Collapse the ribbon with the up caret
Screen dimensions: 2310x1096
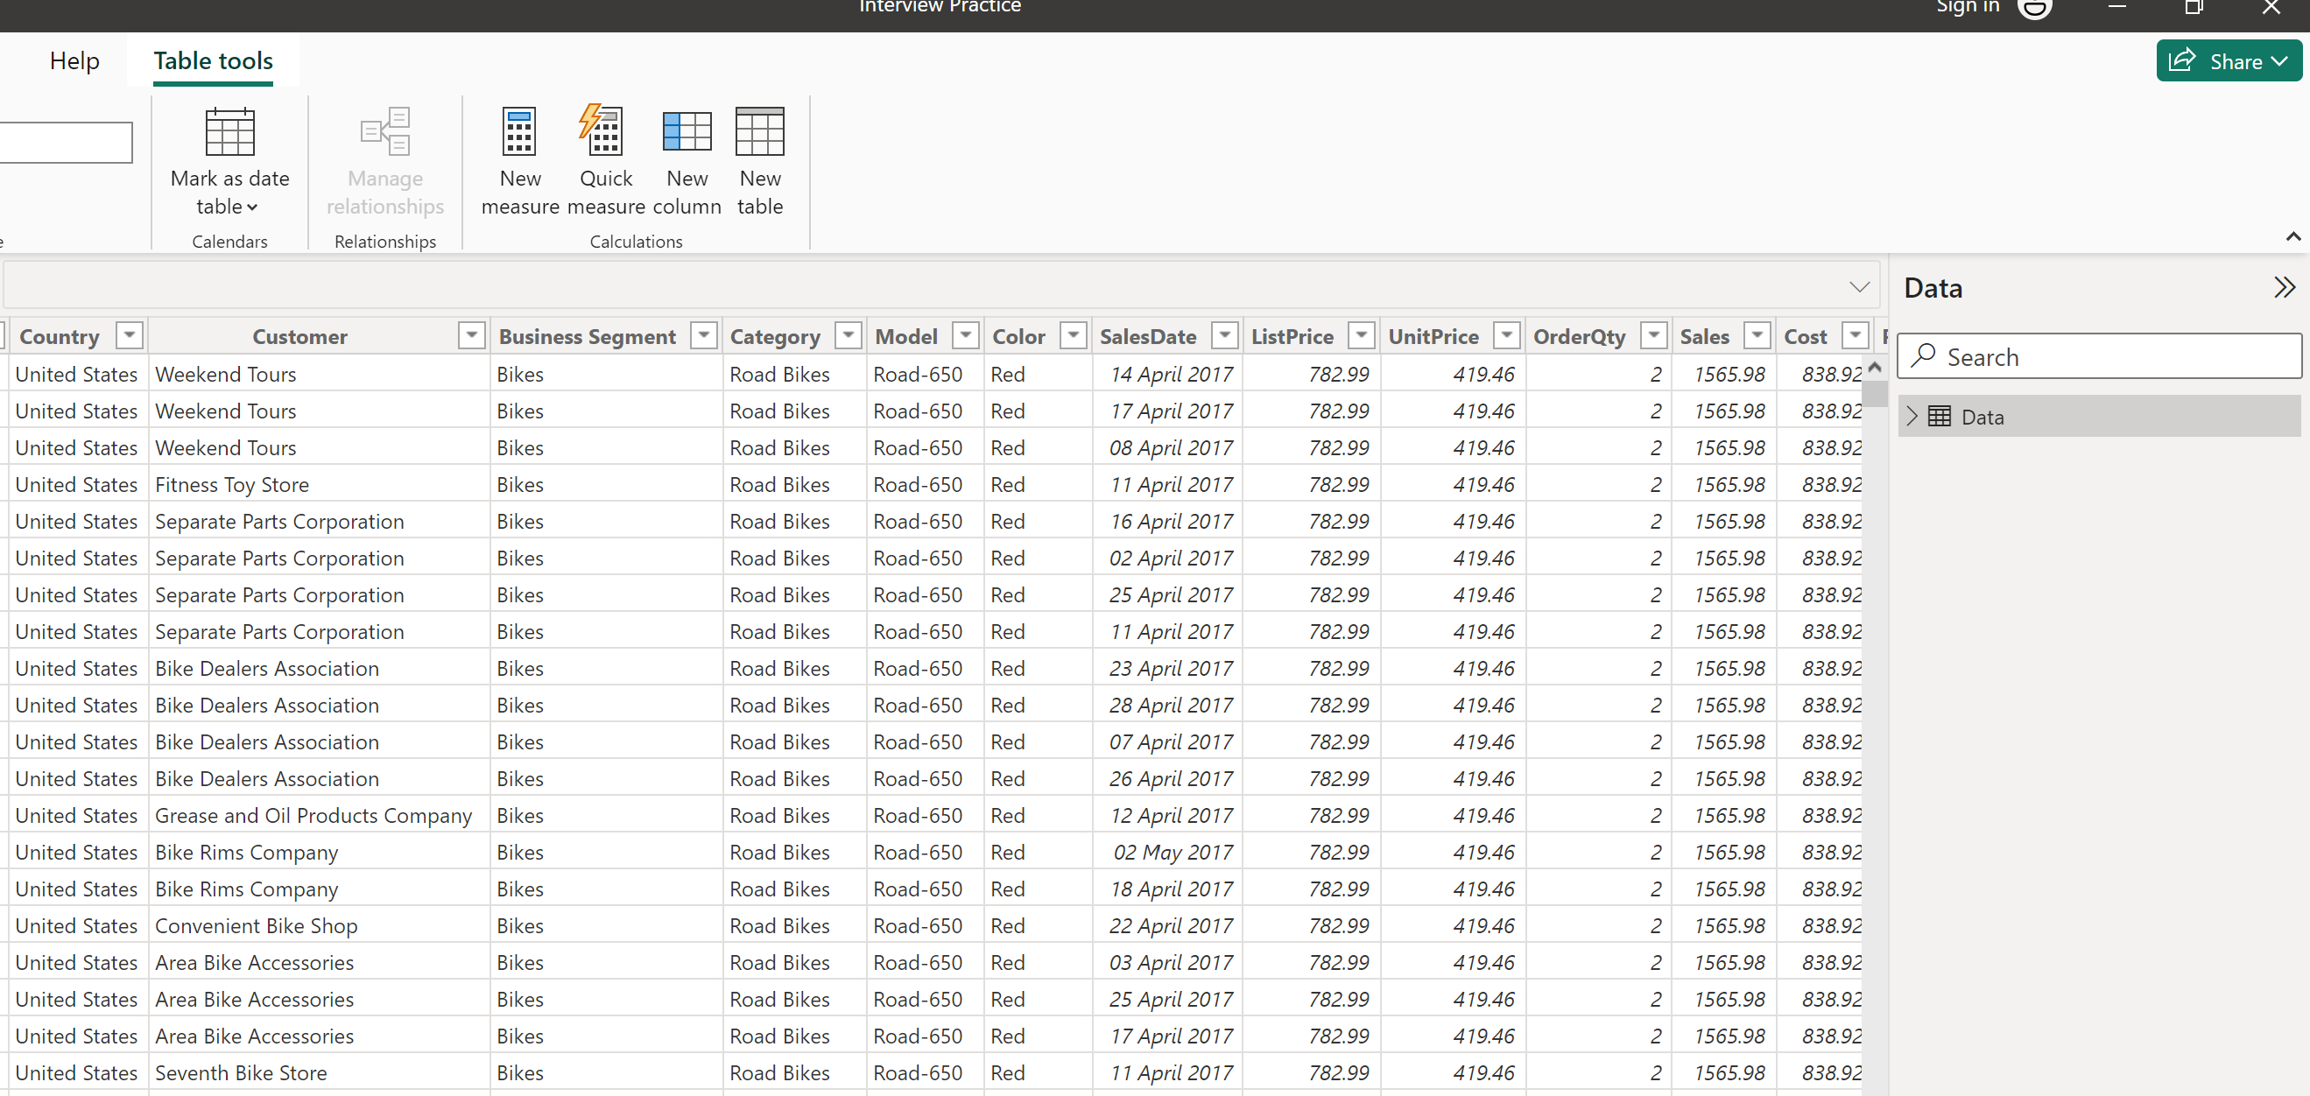[2293, 236]
